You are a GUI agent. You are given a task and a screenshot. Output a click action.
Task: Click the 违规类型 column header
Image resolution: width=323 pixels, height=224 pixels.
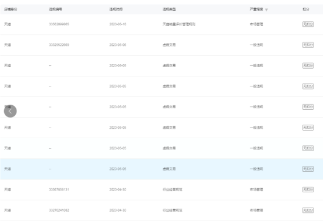[169, 9]
